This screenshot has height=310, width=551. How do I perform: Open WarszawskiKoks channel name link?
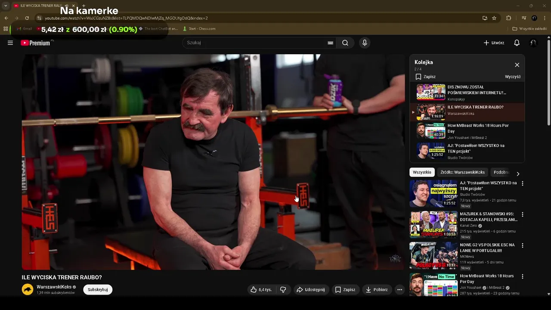tap(54, 287)
